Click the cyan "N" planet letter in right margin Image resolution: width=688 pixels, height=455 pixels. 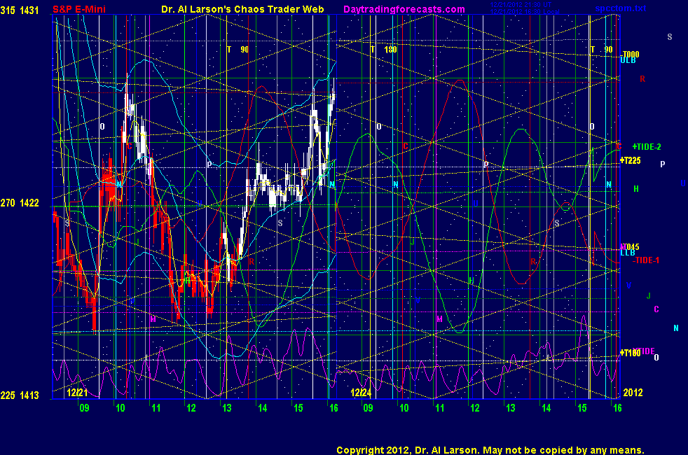tap(676, 328)
